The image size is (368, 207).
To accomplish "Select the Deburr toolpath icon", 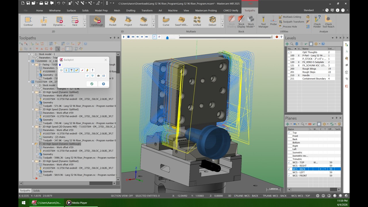I will click(212, 21).
